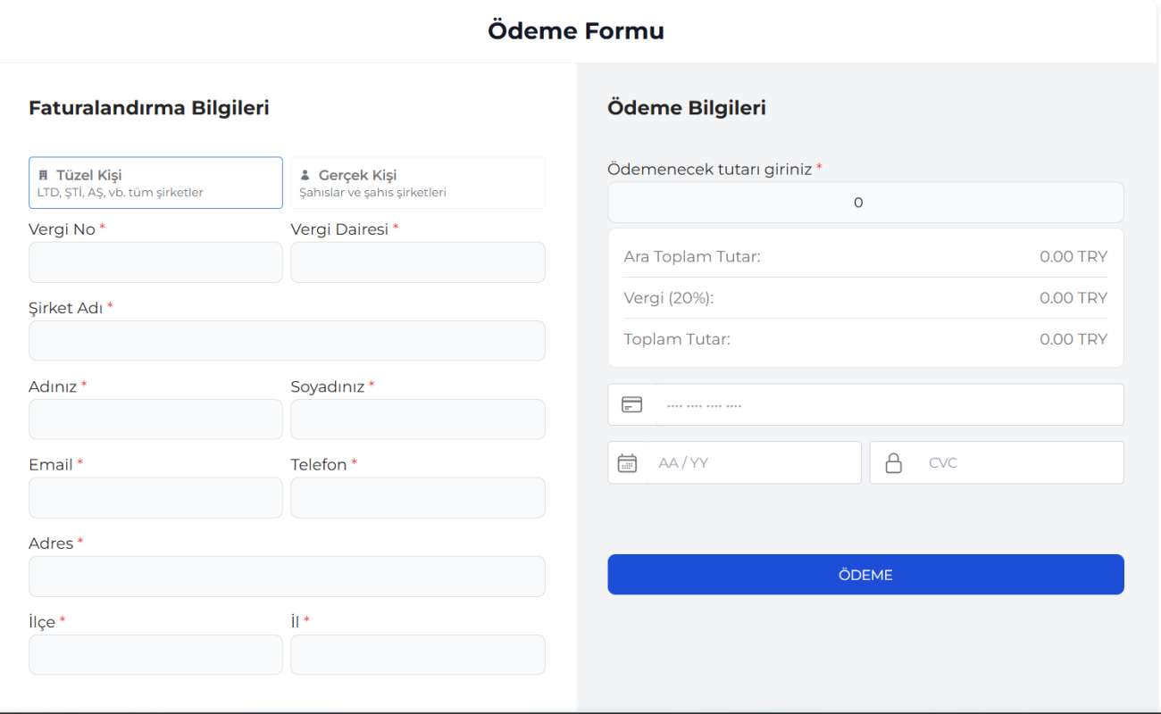Click the card number input field
The image size is (1161, 714).
click(889, 405)
